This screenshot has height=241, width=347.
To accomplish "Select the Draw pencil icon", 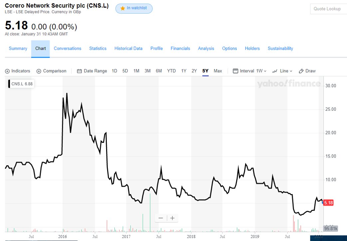I will click(x=301, y=71).
